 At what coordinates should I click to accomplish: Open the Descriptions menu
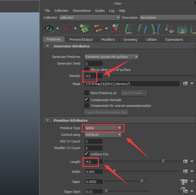pyautogui.click(x=82, y=11)
